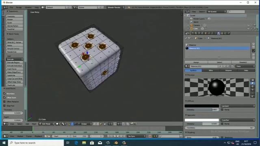Viewport: 260px width, 146px height.
Task: Toggle the Boundary checkbox in Inset Faces
Action: tap(4, 94)
